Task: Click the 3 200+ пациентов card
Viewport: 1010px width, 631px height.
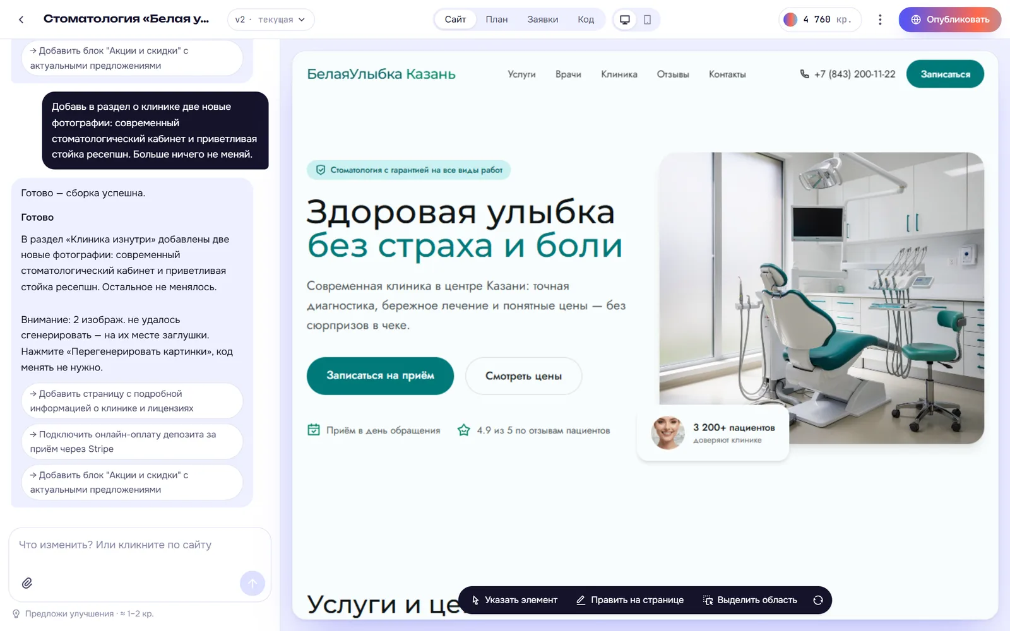Action: click(x=713, y=433)
